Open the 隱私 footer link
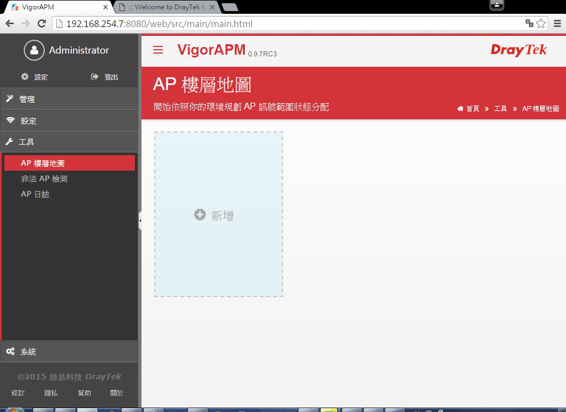 pyautogui.click(x=51, y=393)
